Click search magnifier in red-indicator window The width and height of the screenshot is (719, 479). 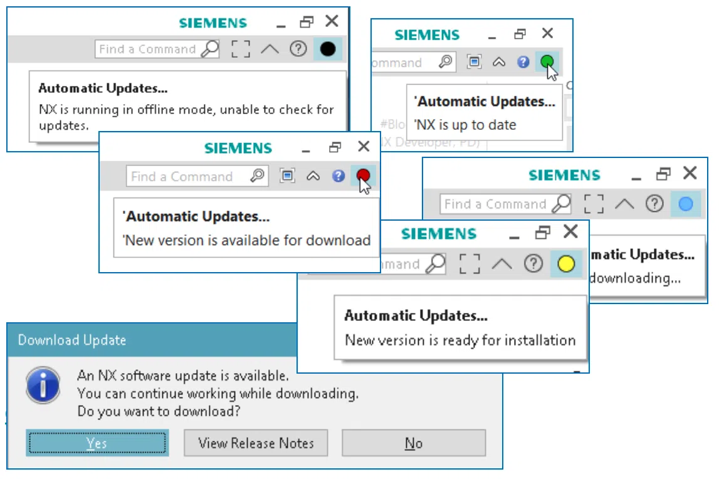257,176
